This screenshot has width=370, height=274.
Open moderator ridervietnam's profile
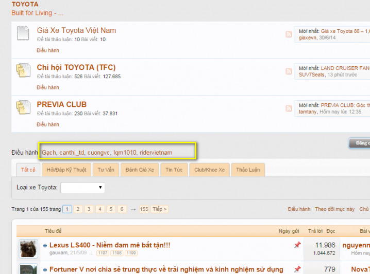tap(156, 153)
